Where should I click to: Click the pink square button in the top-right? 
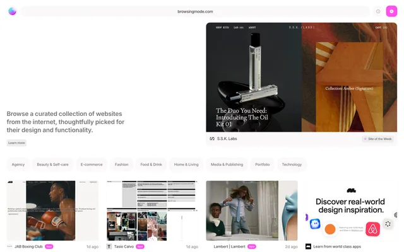tap(391, 11)
